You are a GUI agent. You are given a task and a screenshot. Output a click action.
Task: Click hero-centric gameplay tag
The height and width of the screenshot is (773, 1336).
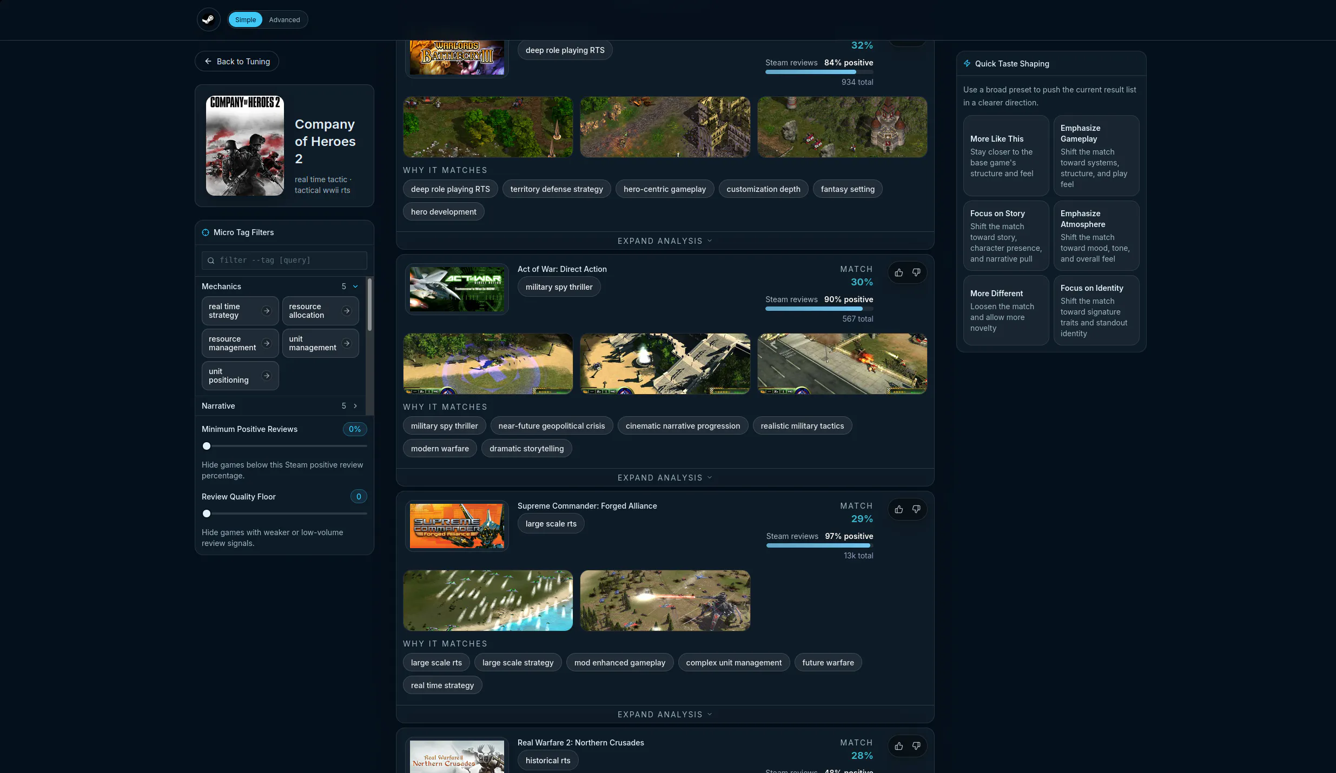tap(665, 189)
